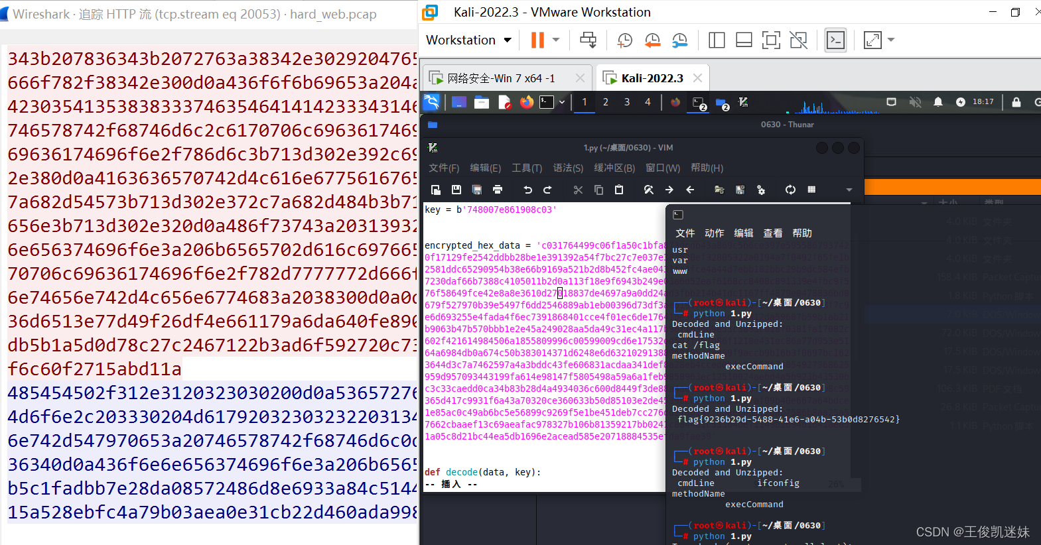This screenshot has width=1041, height=545.
Task: Open the VIM 帮助(H) menu
Action: [x=707, y=168]
